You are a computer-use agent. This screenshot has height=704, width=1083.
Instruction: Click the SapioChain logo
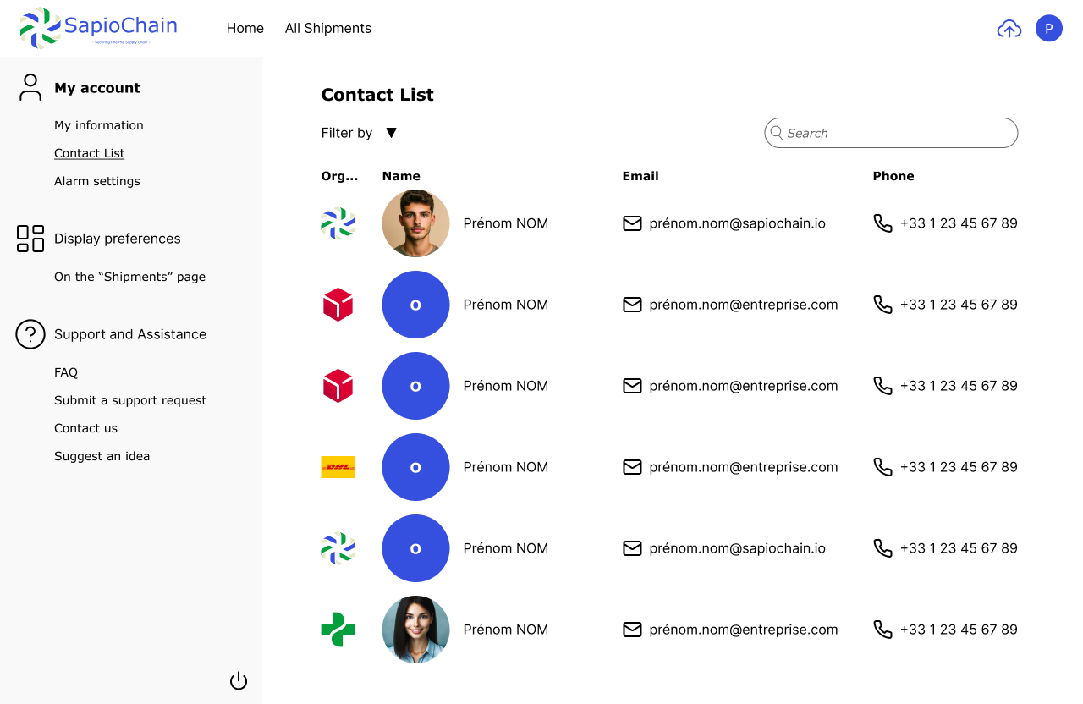tap(98, 28)
